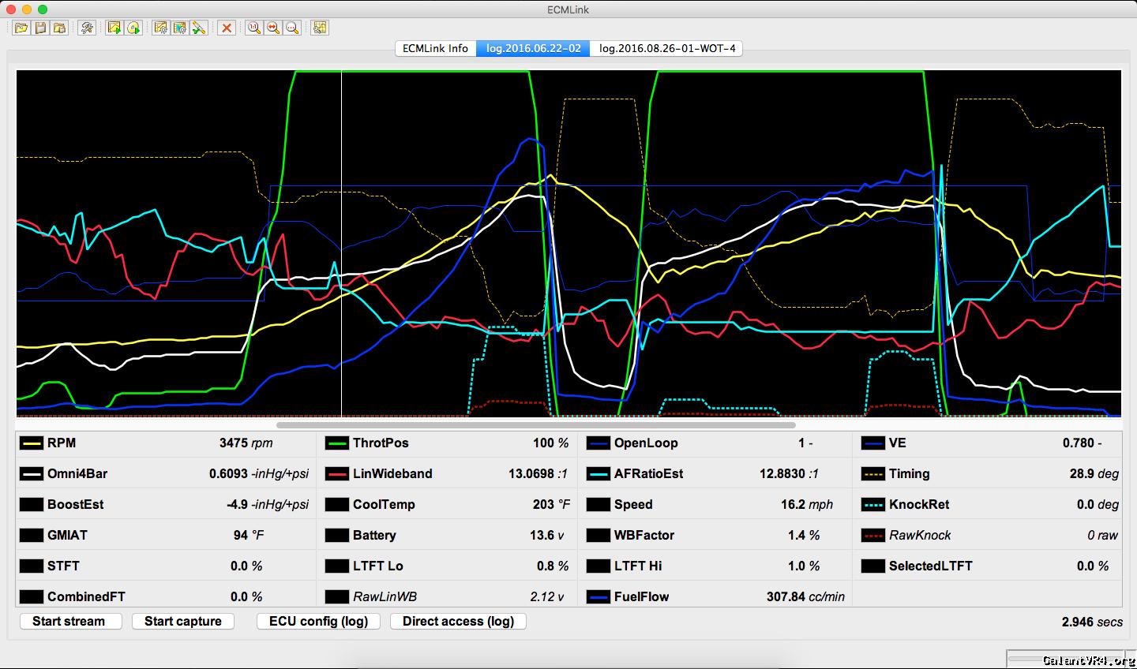The image size is (1137, 669).
Task: Select the BoostEst legend label
Action: pos(76,505)
